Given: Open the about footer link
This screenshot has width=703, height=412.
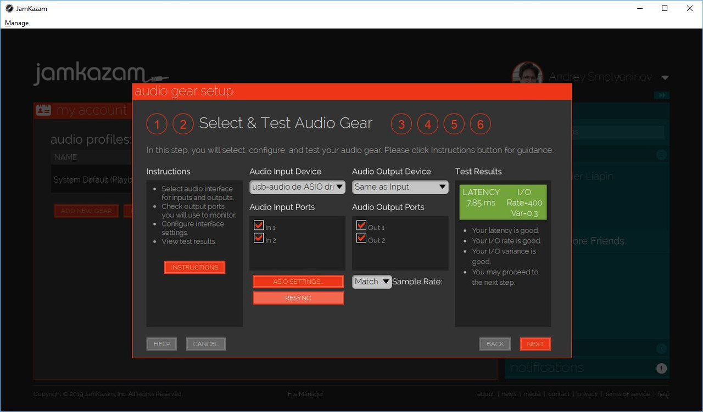Looking at the screenshot, I should 485,394.
